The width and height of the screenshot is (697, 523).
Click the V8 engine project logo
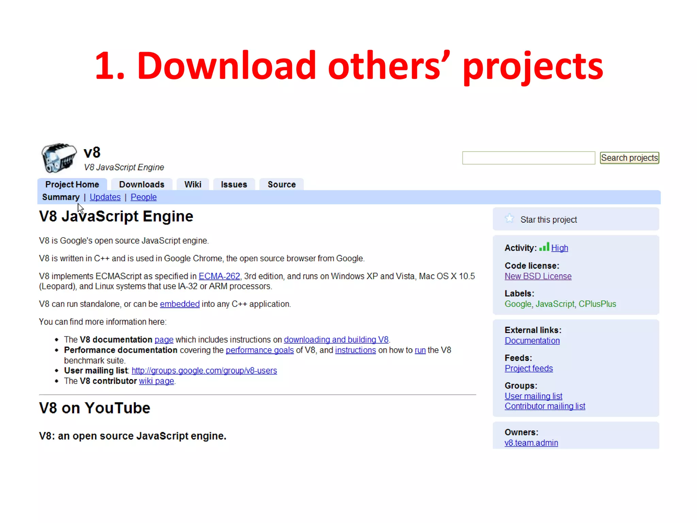(59, 158)
